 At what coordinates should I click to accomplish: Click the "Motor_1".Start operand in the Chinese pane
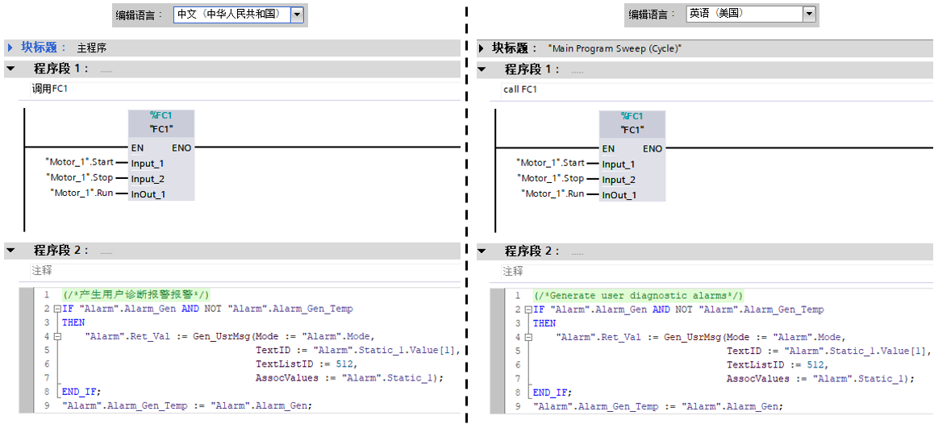[80, 162]
